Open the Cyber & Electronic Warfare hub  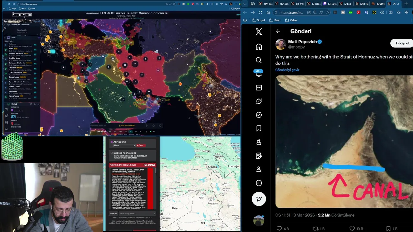[x=23, y=83]
